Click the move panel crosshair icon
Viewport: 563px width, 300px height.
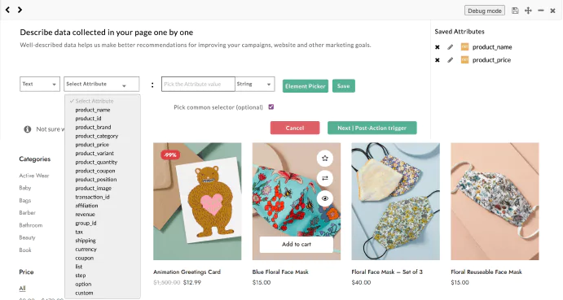[x=528, y=11]
